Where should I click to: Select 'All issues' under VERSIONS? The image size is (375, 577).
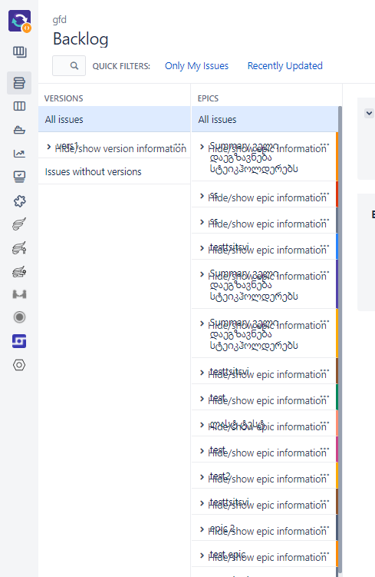click(114, 119)
